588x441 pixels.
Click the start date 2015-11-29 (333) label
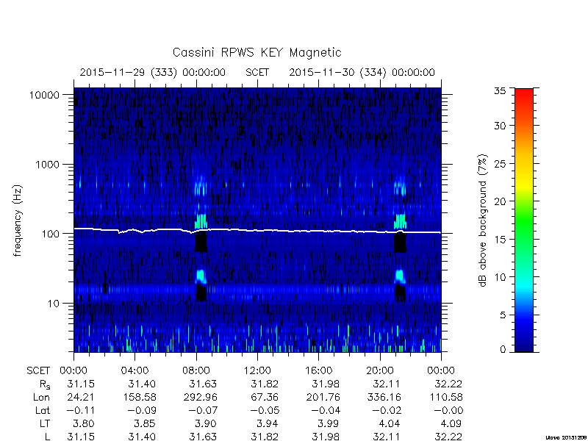click(x=128, y=72)
